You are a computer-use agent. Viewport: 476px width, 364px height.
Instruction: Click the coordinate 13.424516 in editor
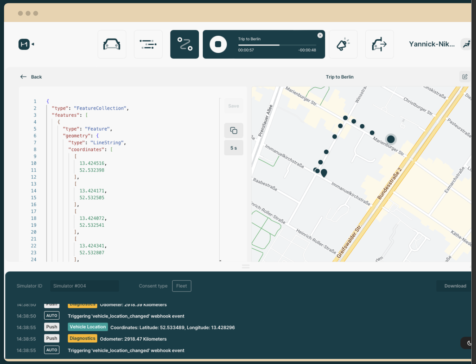click(92, 163)
